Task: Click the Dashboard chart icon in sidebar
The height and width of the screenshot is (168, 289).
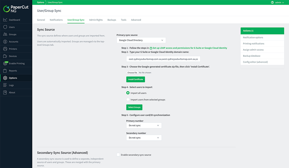Action: [5, 20]
